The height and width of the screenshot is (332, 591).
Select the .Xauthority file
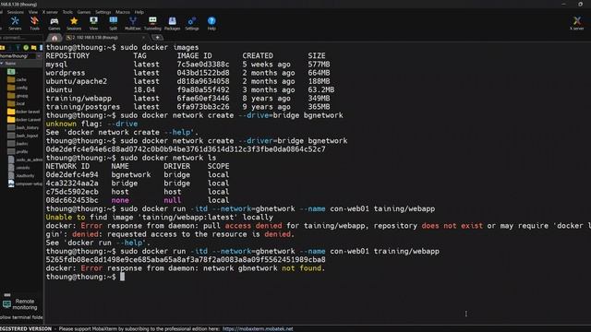pos(21,175)
